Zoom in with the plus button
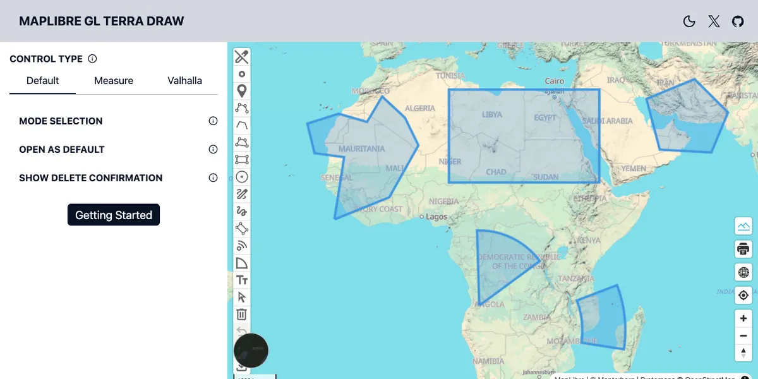The image size is (758, 379). (x=743, y=318)
